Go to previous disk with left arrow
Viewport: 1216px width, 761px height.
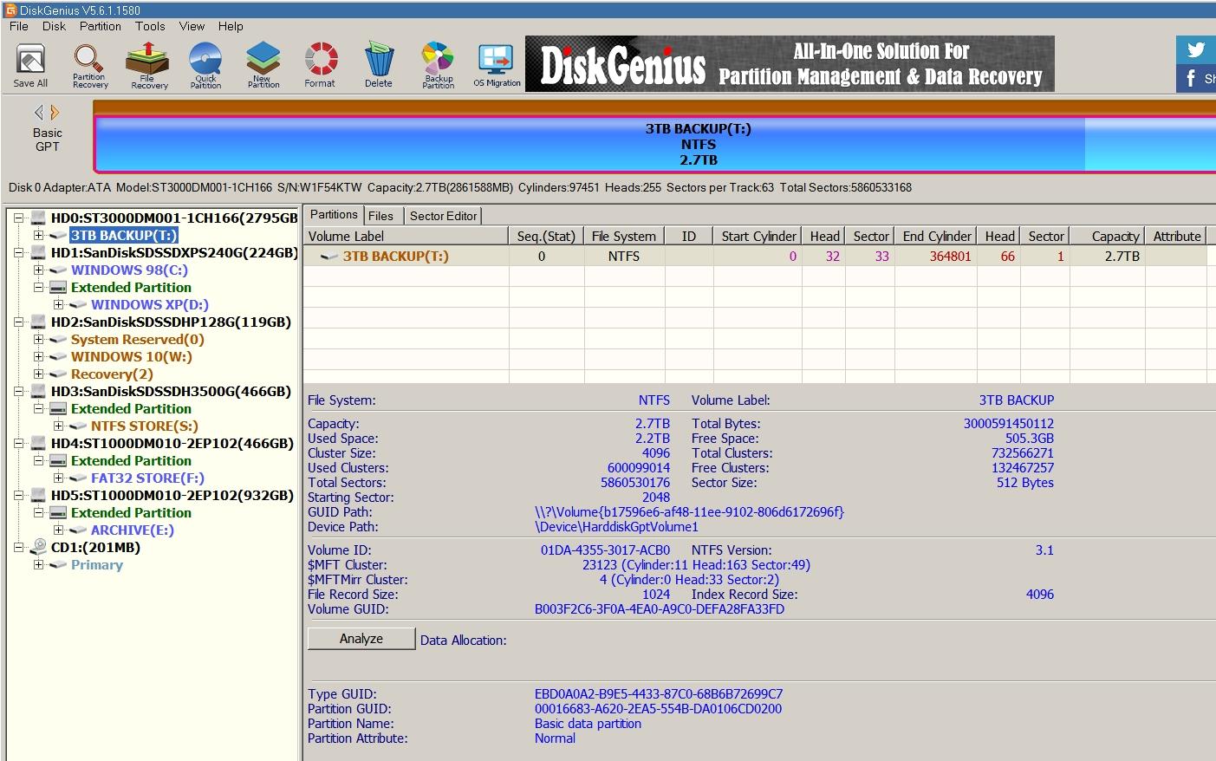pyautogui.click(x=38, y=112)
